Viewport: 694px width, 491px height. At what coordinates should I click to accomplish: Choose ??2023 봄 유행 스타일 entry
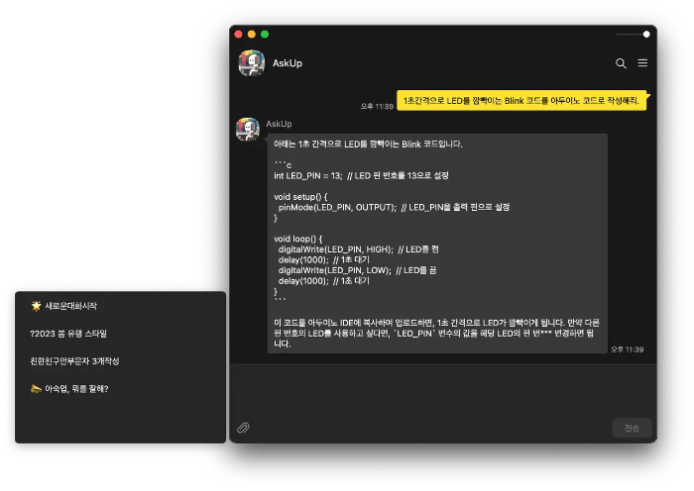coord(68,334)
